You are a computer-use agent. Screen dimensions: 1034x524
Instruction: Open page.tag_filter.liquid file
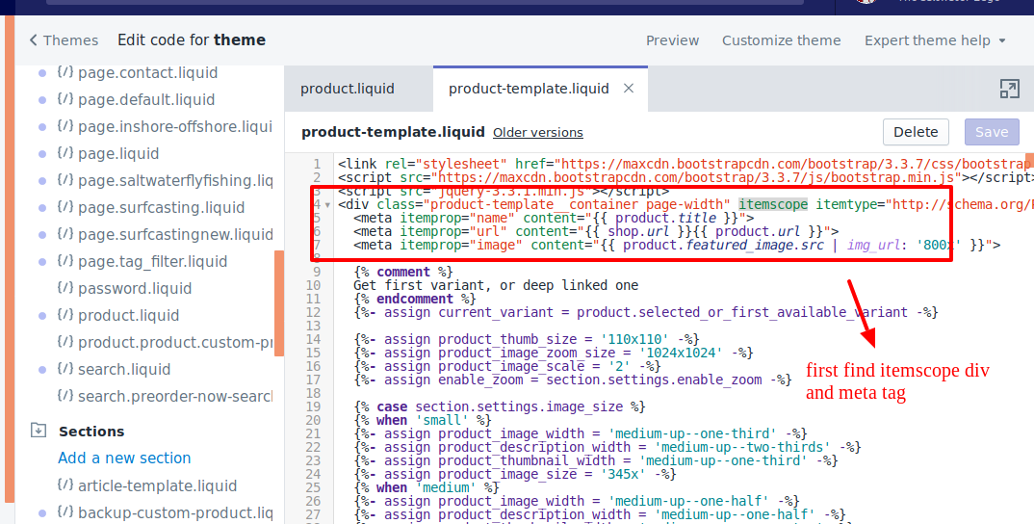pyautogui.click(x=153, y=262)
